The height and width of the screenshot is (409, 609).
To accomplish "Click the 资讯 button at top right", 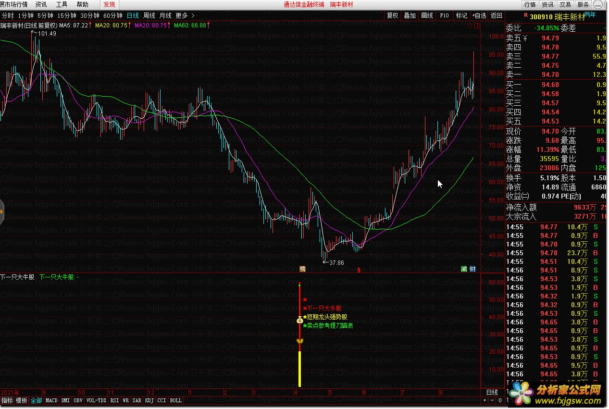I will 547,4.
